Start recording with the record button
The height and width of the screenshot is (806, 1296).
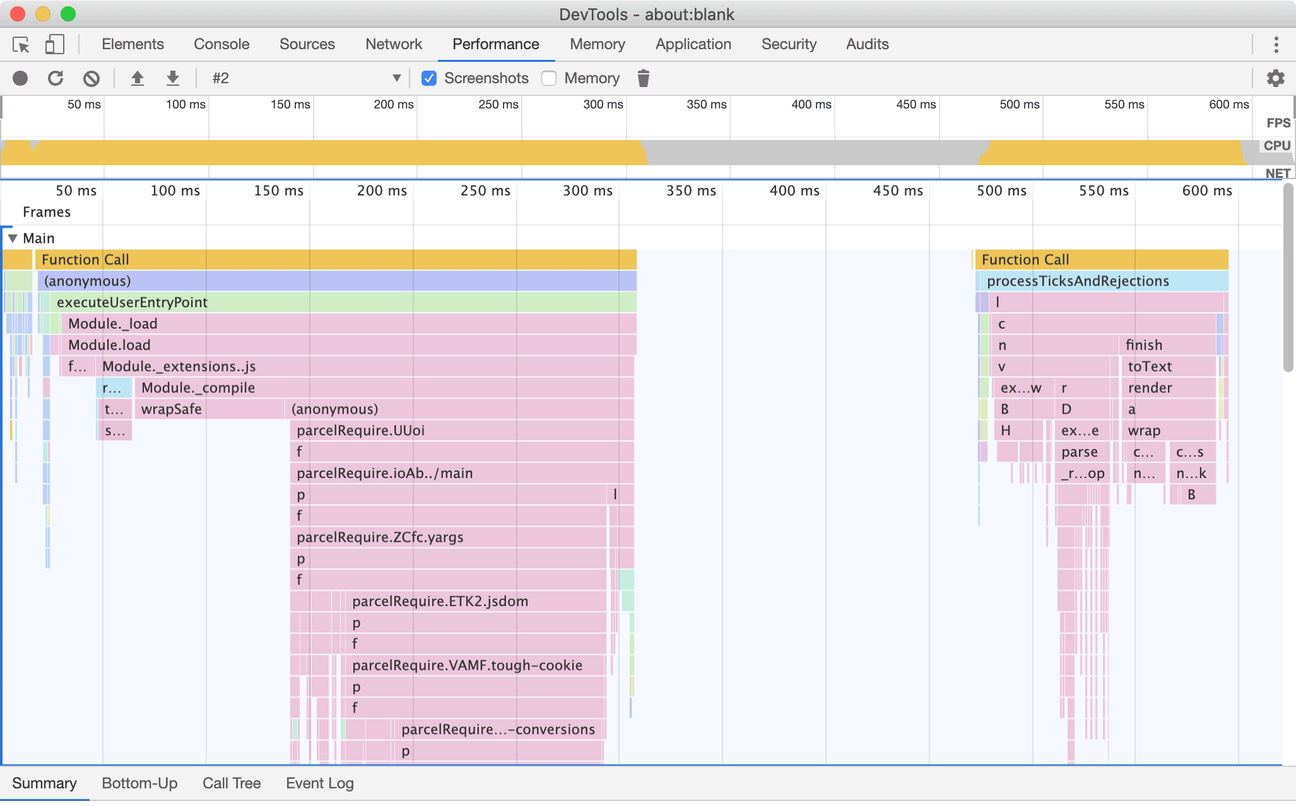tap(20, 78)
